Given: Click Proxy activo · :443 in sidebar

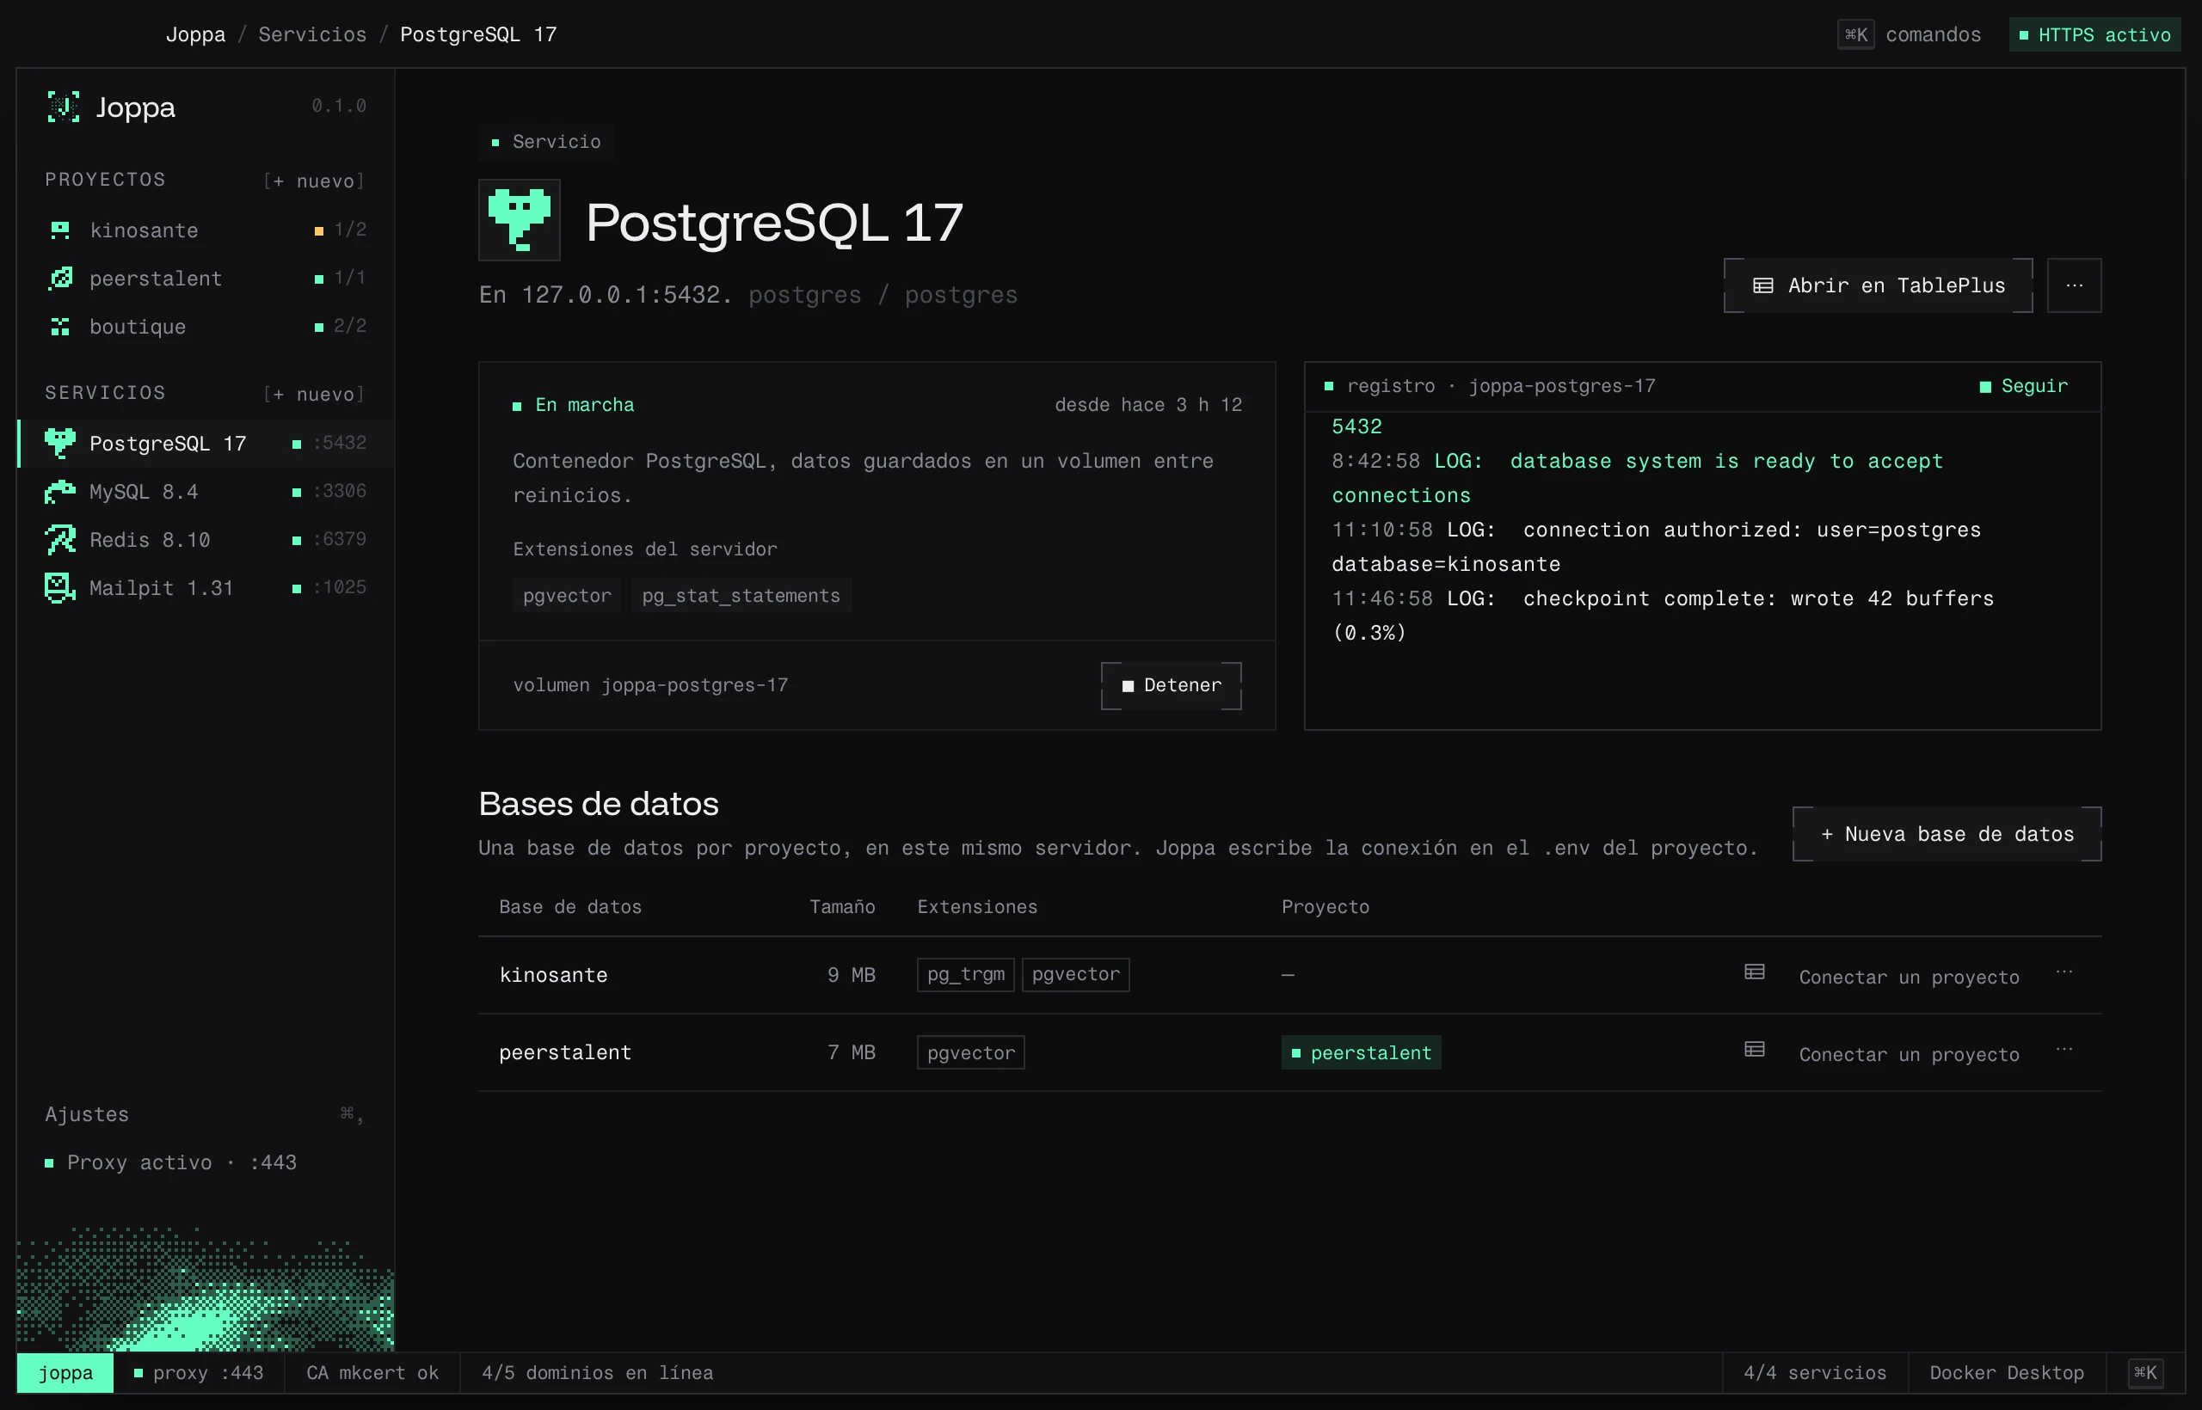Looking at the screenshot, I should 171,1162.
